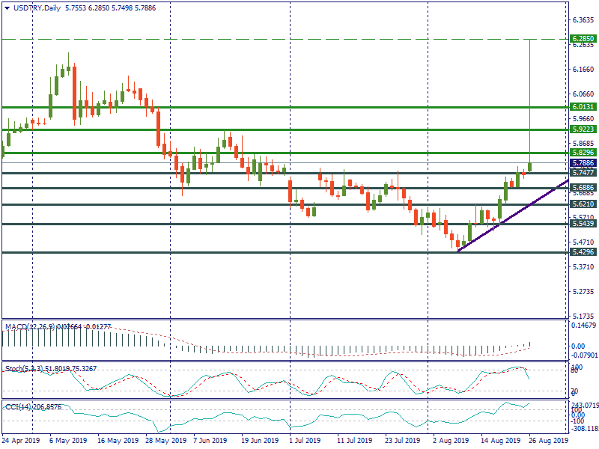Click the 26 Aug 2019 date label

547,442
